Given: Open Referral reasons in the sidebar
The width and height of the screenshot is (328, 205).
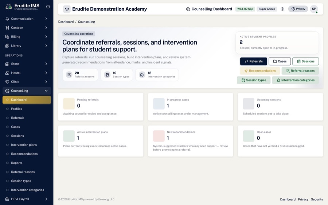Looking at the screenshot, I should coord(27,172).
